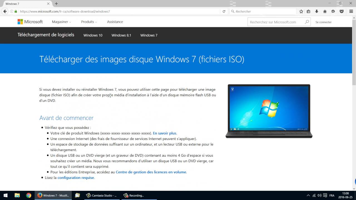
Task: Select the Windows 8.1 navigation item
Action: coord(121,35)
